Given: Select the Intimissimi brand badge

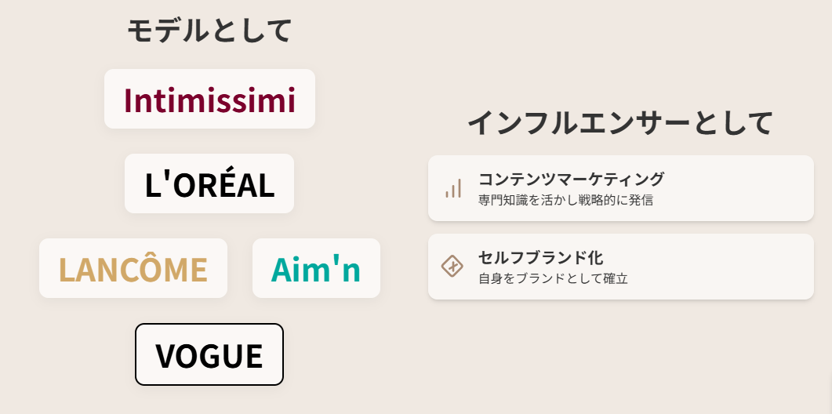Looking at the screenshot, I should (209, 99).
